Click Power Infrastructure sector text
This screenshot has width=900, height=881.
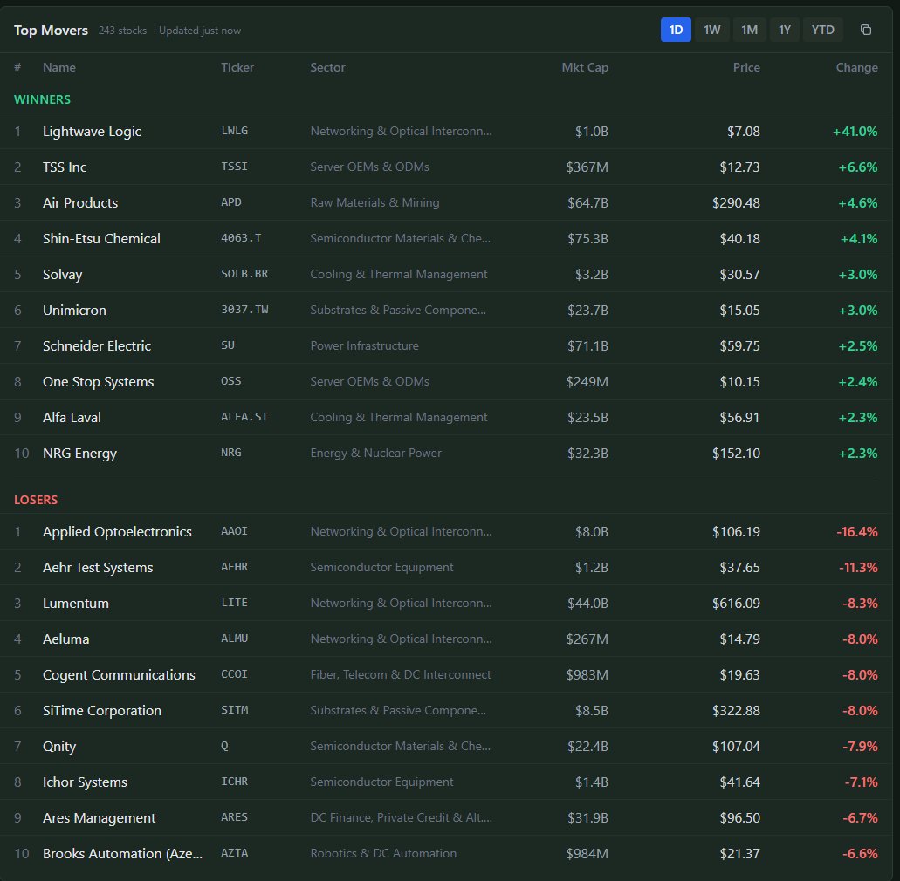[x=365, y=346]
